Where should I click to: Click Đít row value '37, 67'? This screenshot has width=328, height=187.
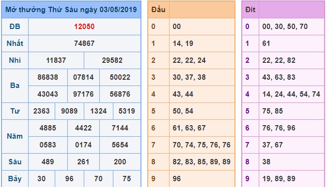(x=273, y=145)
